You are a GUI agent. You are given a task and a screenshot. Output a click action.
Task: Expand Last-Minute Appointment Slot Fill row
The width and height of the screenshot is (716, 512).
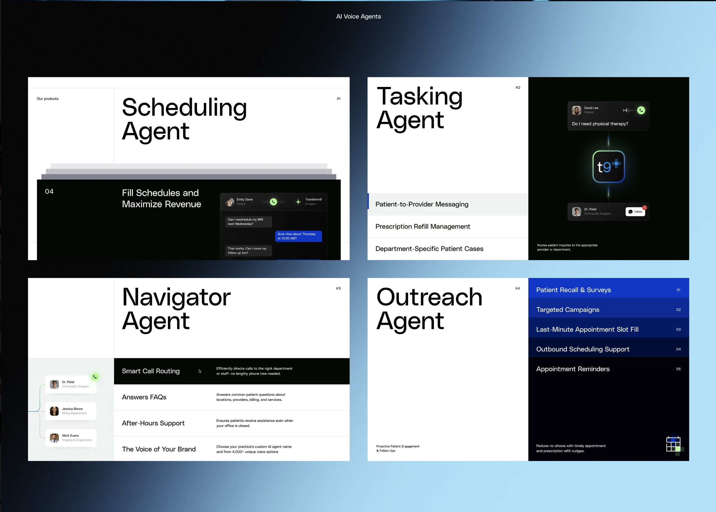coord(608,330)
